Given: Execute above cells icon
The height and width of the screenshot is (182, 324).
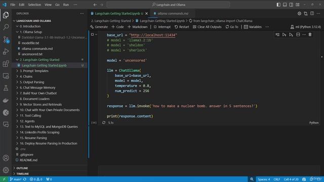Looking at the screenshot, I should [x=285, y=35].
